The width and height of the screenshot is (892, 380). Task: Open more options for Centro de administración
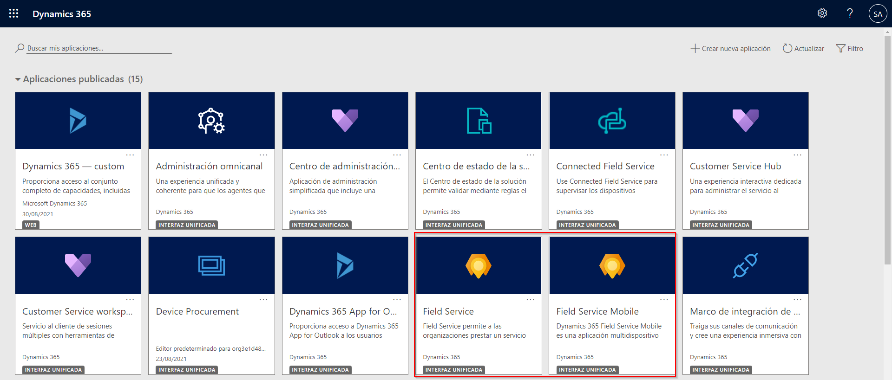[x=397, y=155]
